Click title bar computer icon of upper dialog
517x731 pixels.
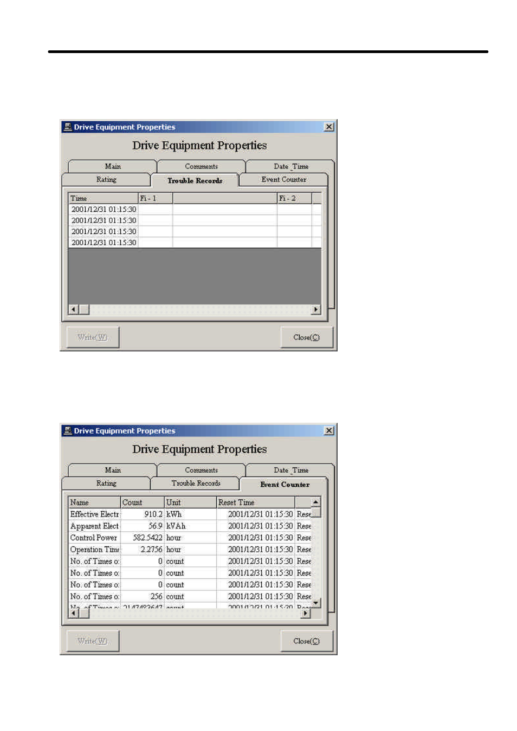pos(68,127)
